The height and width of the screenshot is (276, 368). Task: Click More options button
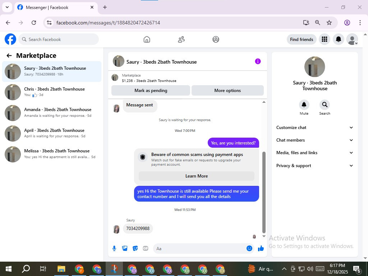pyautogui.click(x=227, y=90)
